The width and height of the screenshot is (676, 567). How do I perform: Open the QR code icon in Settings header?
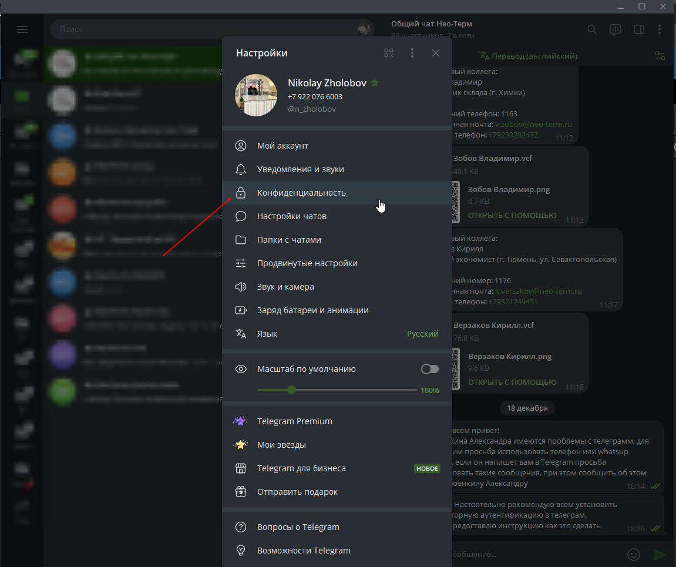click(388, 53)
